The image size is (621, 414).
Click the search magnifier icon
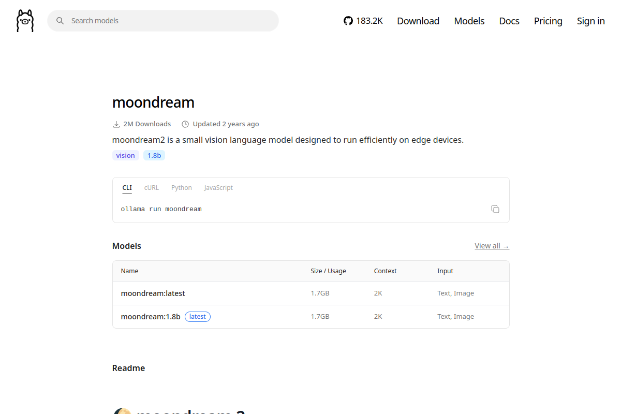coord(60,21)
